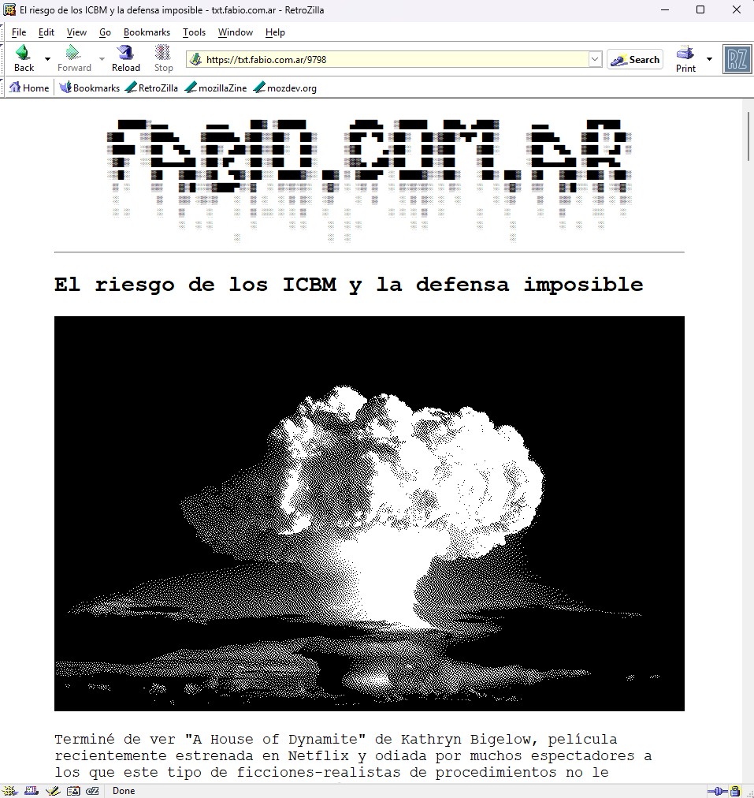Expand the Back button history dropdown

click(x=47, y=59)
